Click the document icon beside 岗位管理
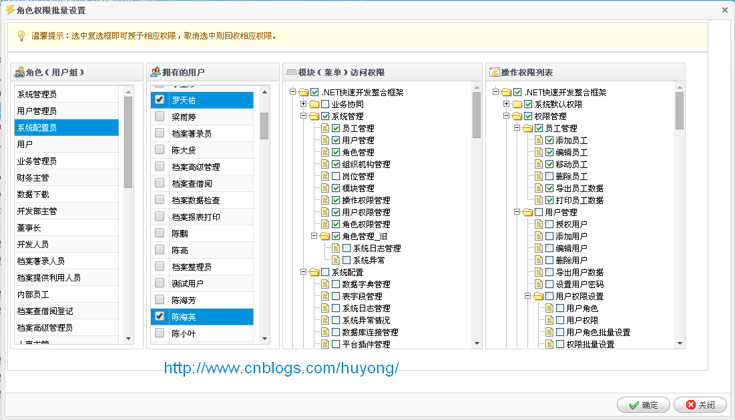Viewport: 735px width, 420px height. pos(325,176)
